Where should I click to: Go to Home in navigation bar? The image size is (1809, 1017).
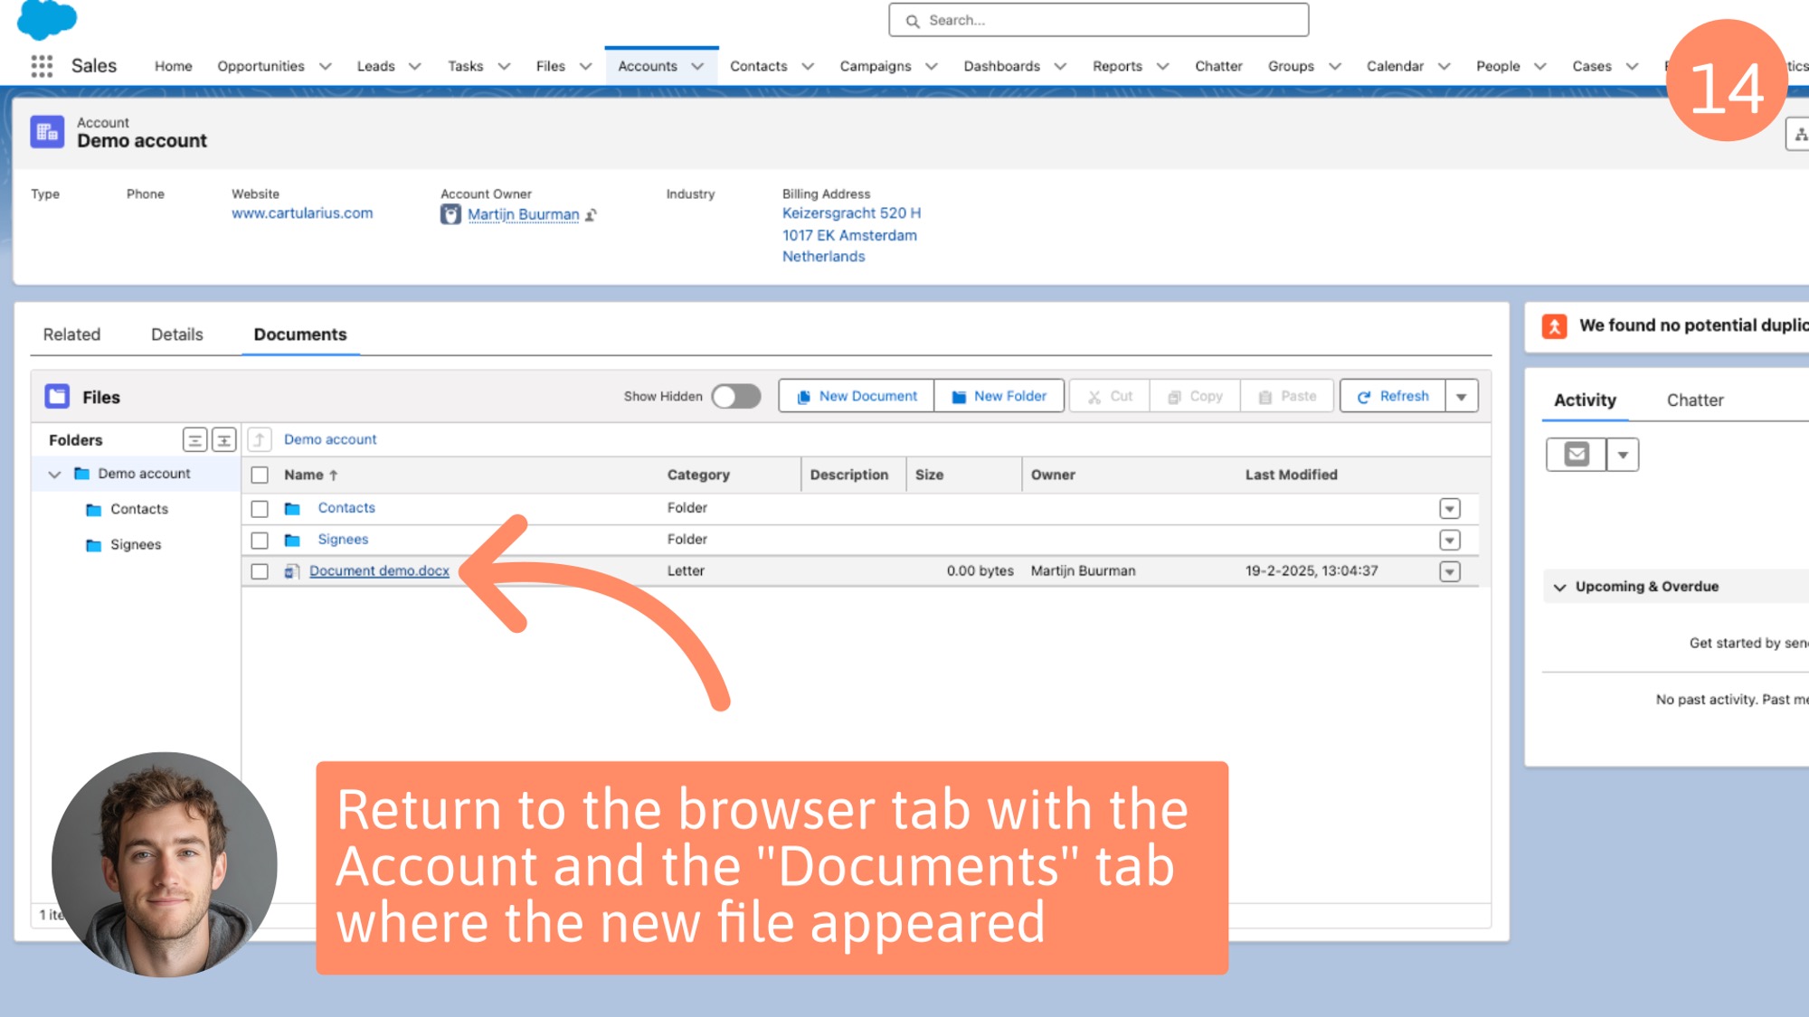tap(173, 66)
